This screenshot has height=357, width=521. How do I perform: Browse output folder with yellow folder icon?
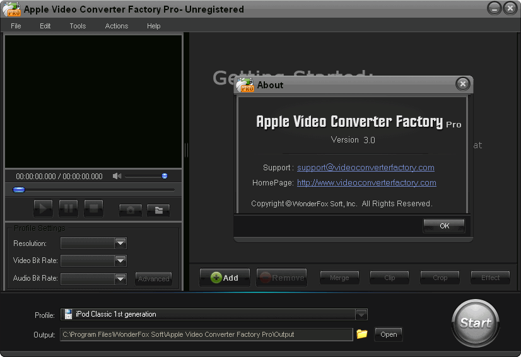[x=362, y=334]
